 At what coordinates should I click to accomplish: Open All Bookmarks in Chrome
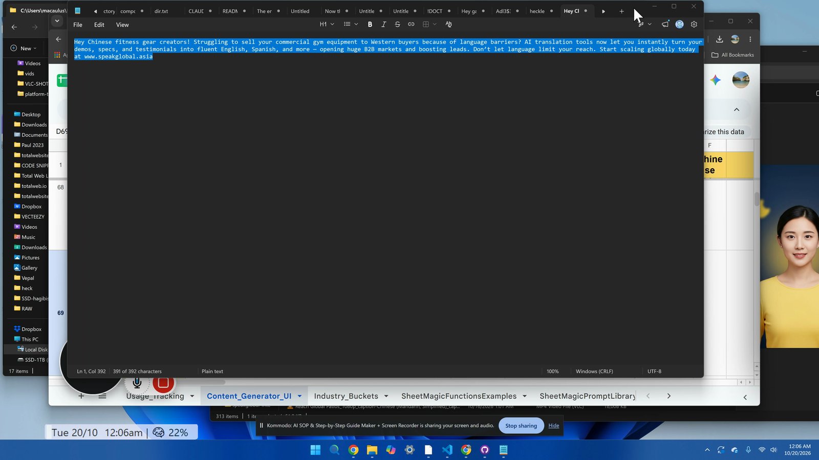tap(732, 55)
